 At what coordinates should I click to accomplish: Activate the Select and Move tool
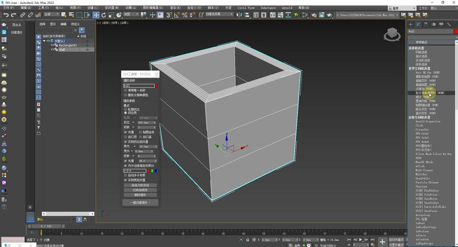(x=96, y=15)
